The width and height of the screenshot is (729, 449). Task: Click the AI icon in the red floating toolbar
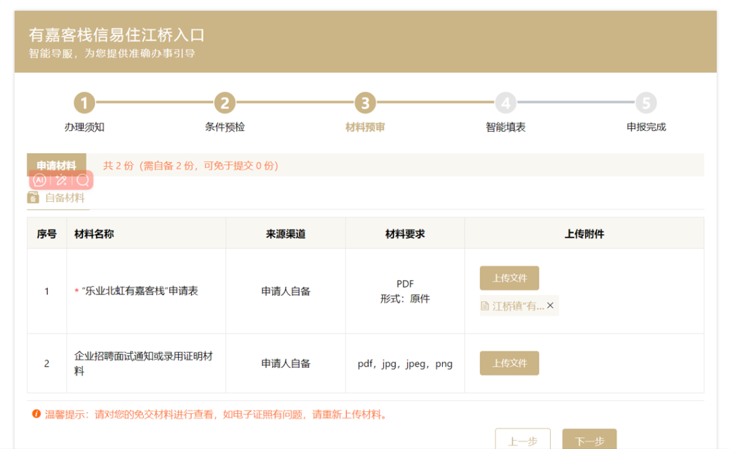pos(39,180)
